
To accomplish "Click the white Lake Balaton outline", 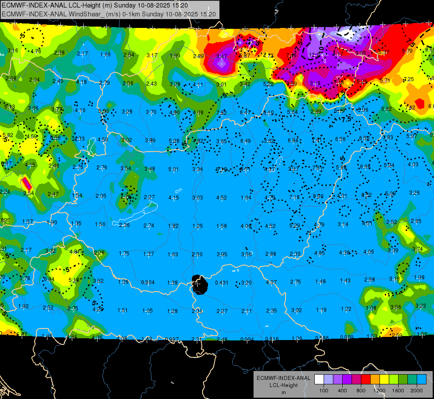I will pos(135,214).
